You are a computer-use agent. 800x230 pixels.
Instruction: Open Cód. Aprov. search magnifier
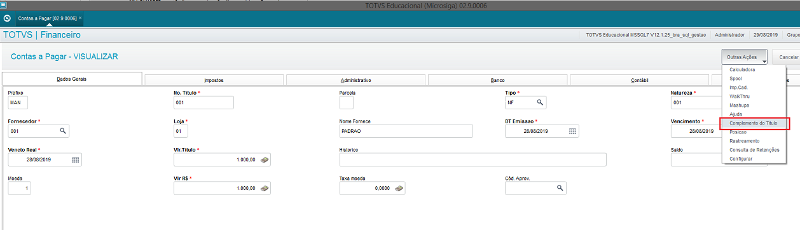point(560,188)
